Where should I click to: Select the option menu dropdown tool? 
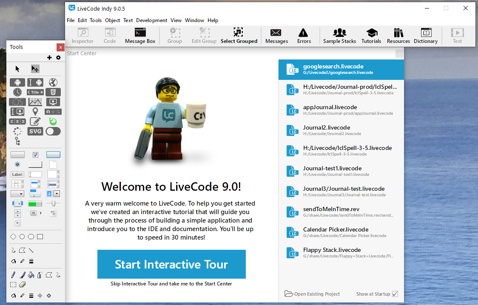(17, 193)
